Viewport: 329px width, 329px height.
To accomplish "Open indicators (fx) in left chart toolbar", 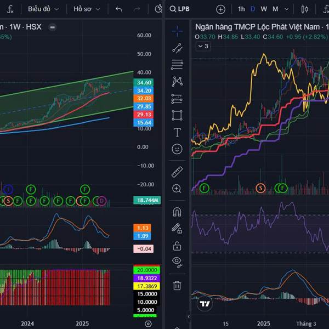I will [10, 9].
